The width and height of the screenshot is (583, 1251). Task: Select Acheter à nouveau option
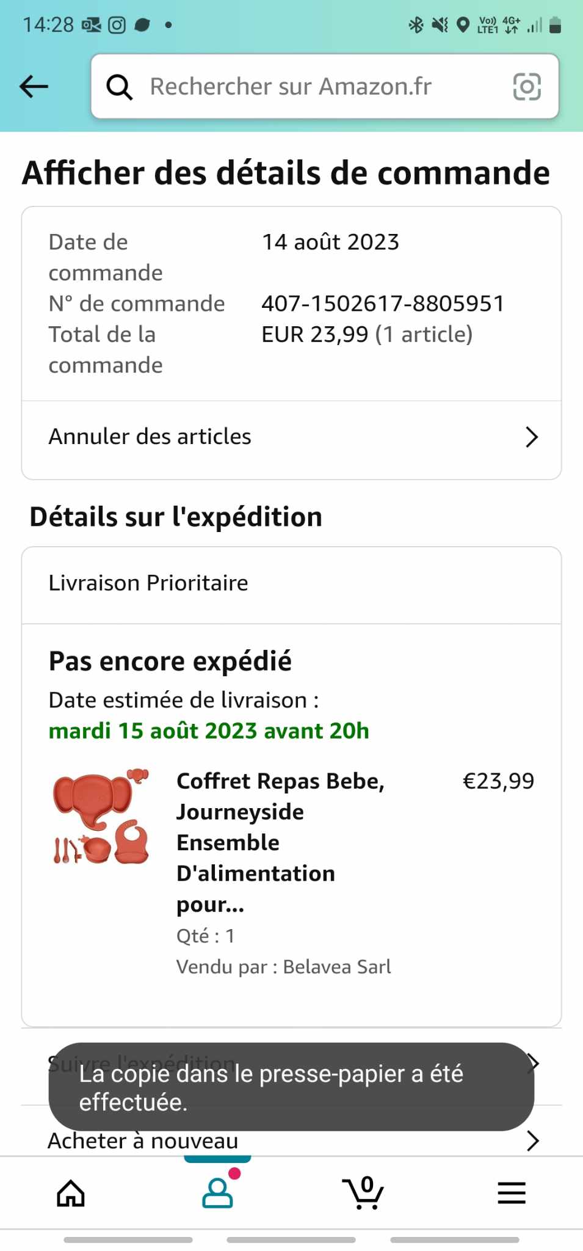[143, 1141]
